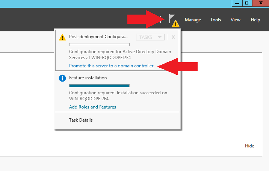269x171 pixels.
Task: Select the Feature installation heading
Action: coord(88,78)
